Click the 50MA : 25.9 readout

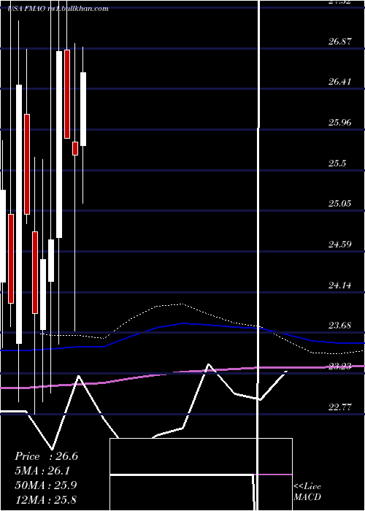click(46, 485)
